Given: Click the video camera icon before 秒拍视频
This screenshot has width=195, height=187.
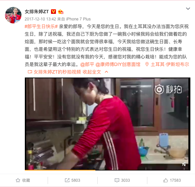Looking at the screenshot, I should pyautogui.click(x=30, y=72).
